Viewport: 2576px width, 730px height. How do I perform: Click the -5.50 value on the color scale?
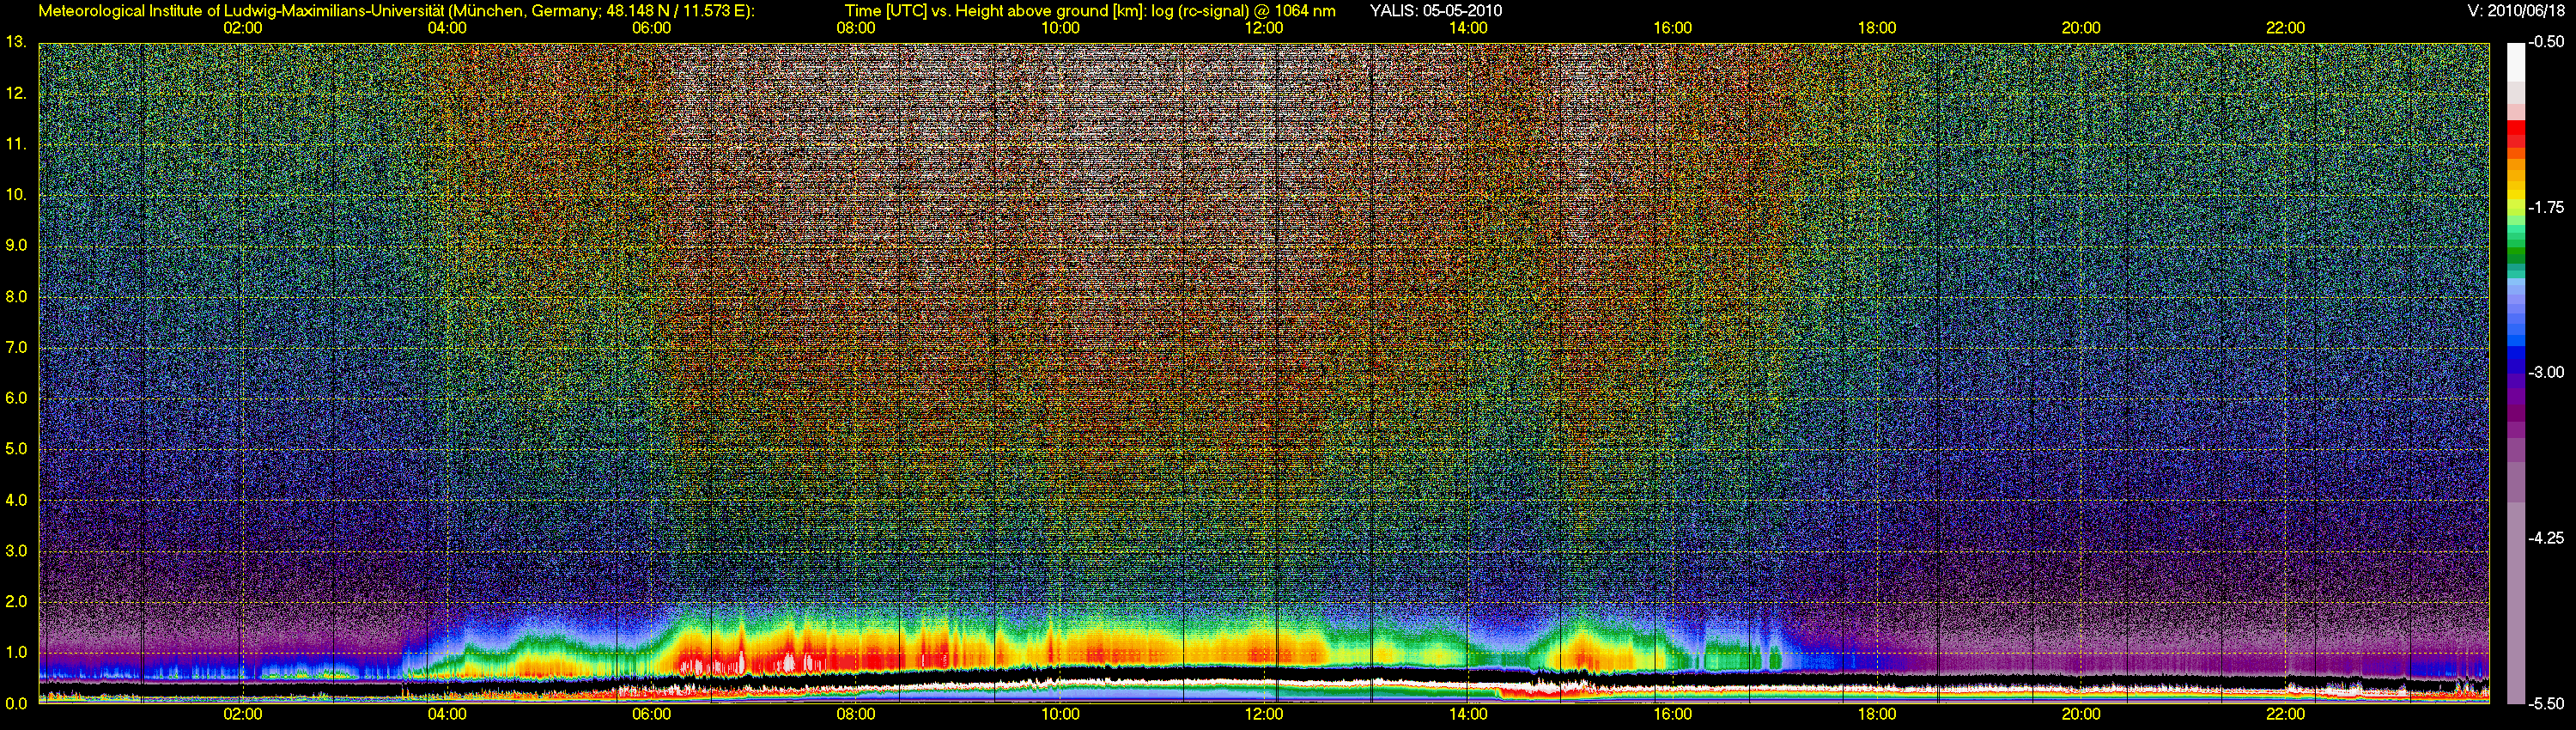pos(2548,703)
